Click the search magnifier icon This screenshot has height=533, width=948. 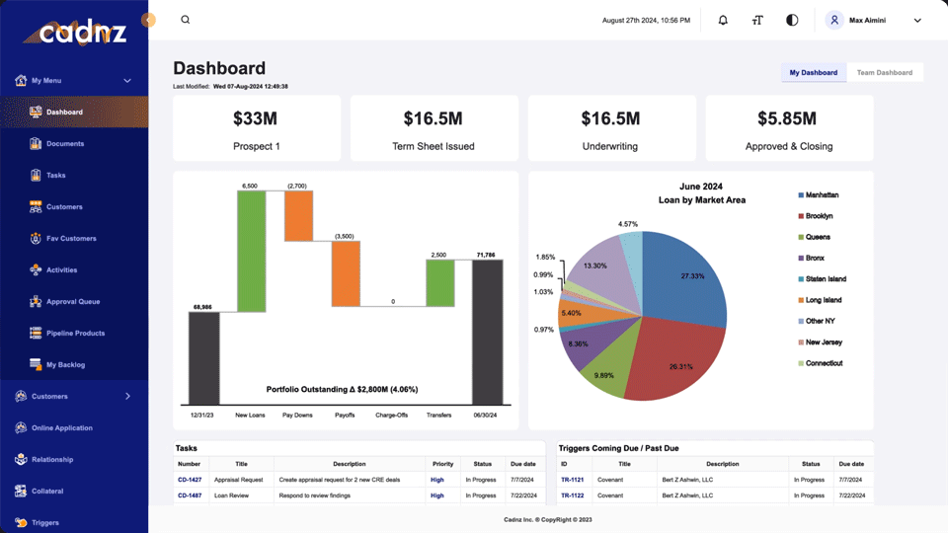[x=185, y=20]
